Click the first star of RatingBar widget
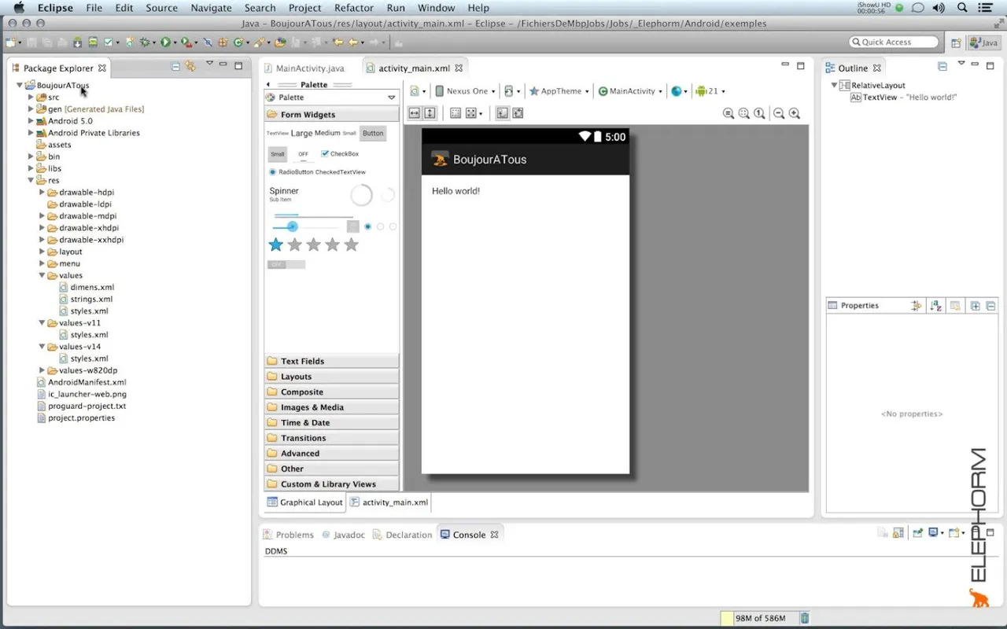Image resolution: width=1007 pixels, height=629 pixels. (x=276, y=245)
